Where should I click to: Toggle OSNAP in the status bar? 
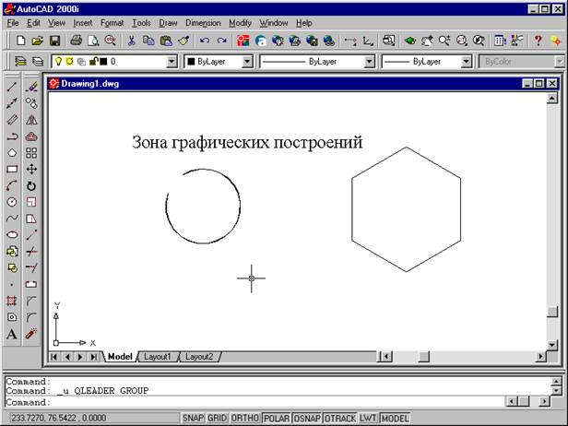[305, 418]
